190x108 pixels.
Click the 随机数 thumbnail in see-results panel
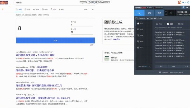[107, 58]
